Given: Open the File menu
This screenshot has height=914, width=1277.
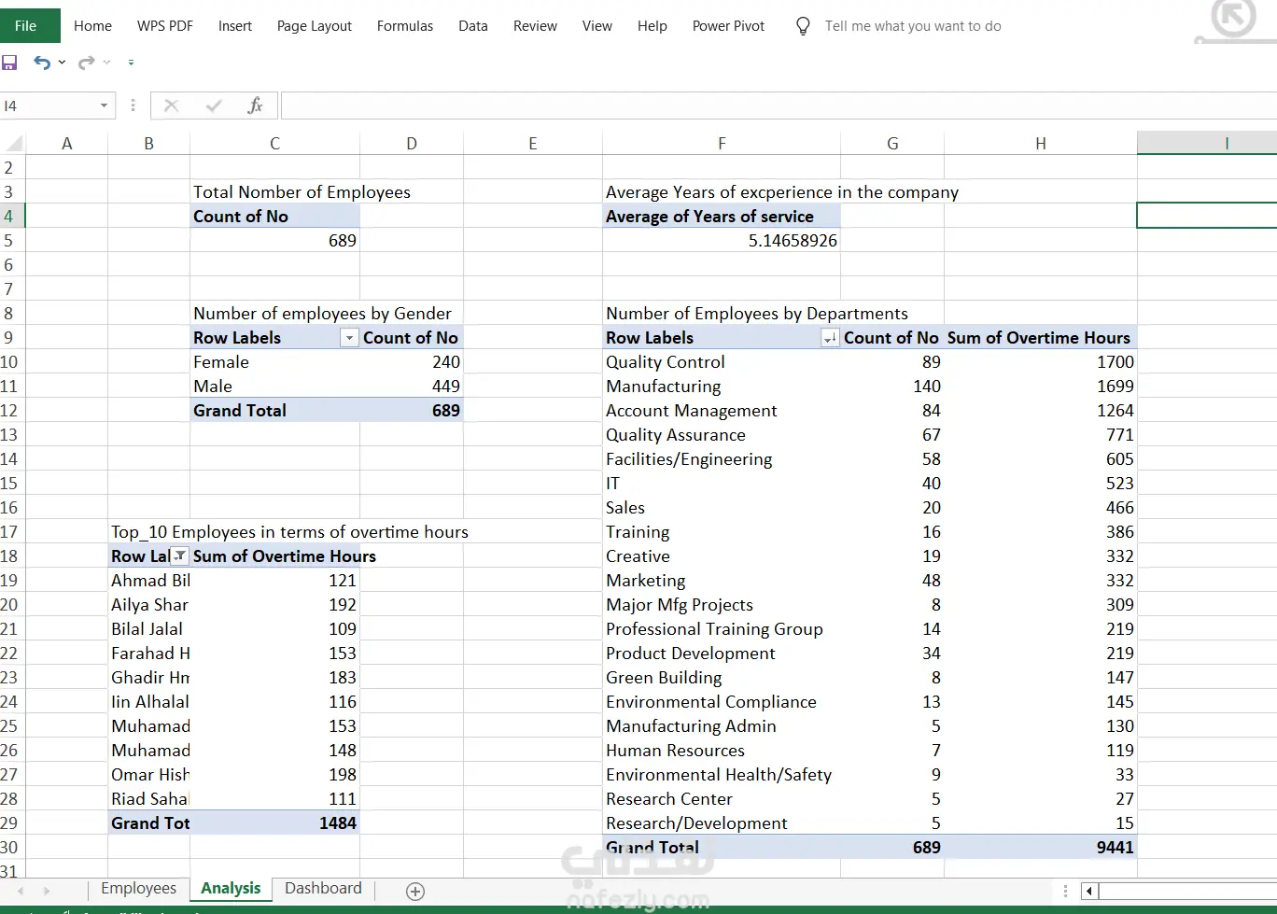Looking at the screenshot, I should click(26, 26).
